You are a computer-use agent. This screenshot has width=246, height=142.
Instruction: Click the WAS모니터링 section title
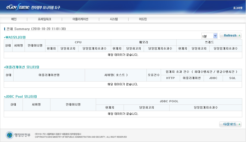(x=15, y=37)
